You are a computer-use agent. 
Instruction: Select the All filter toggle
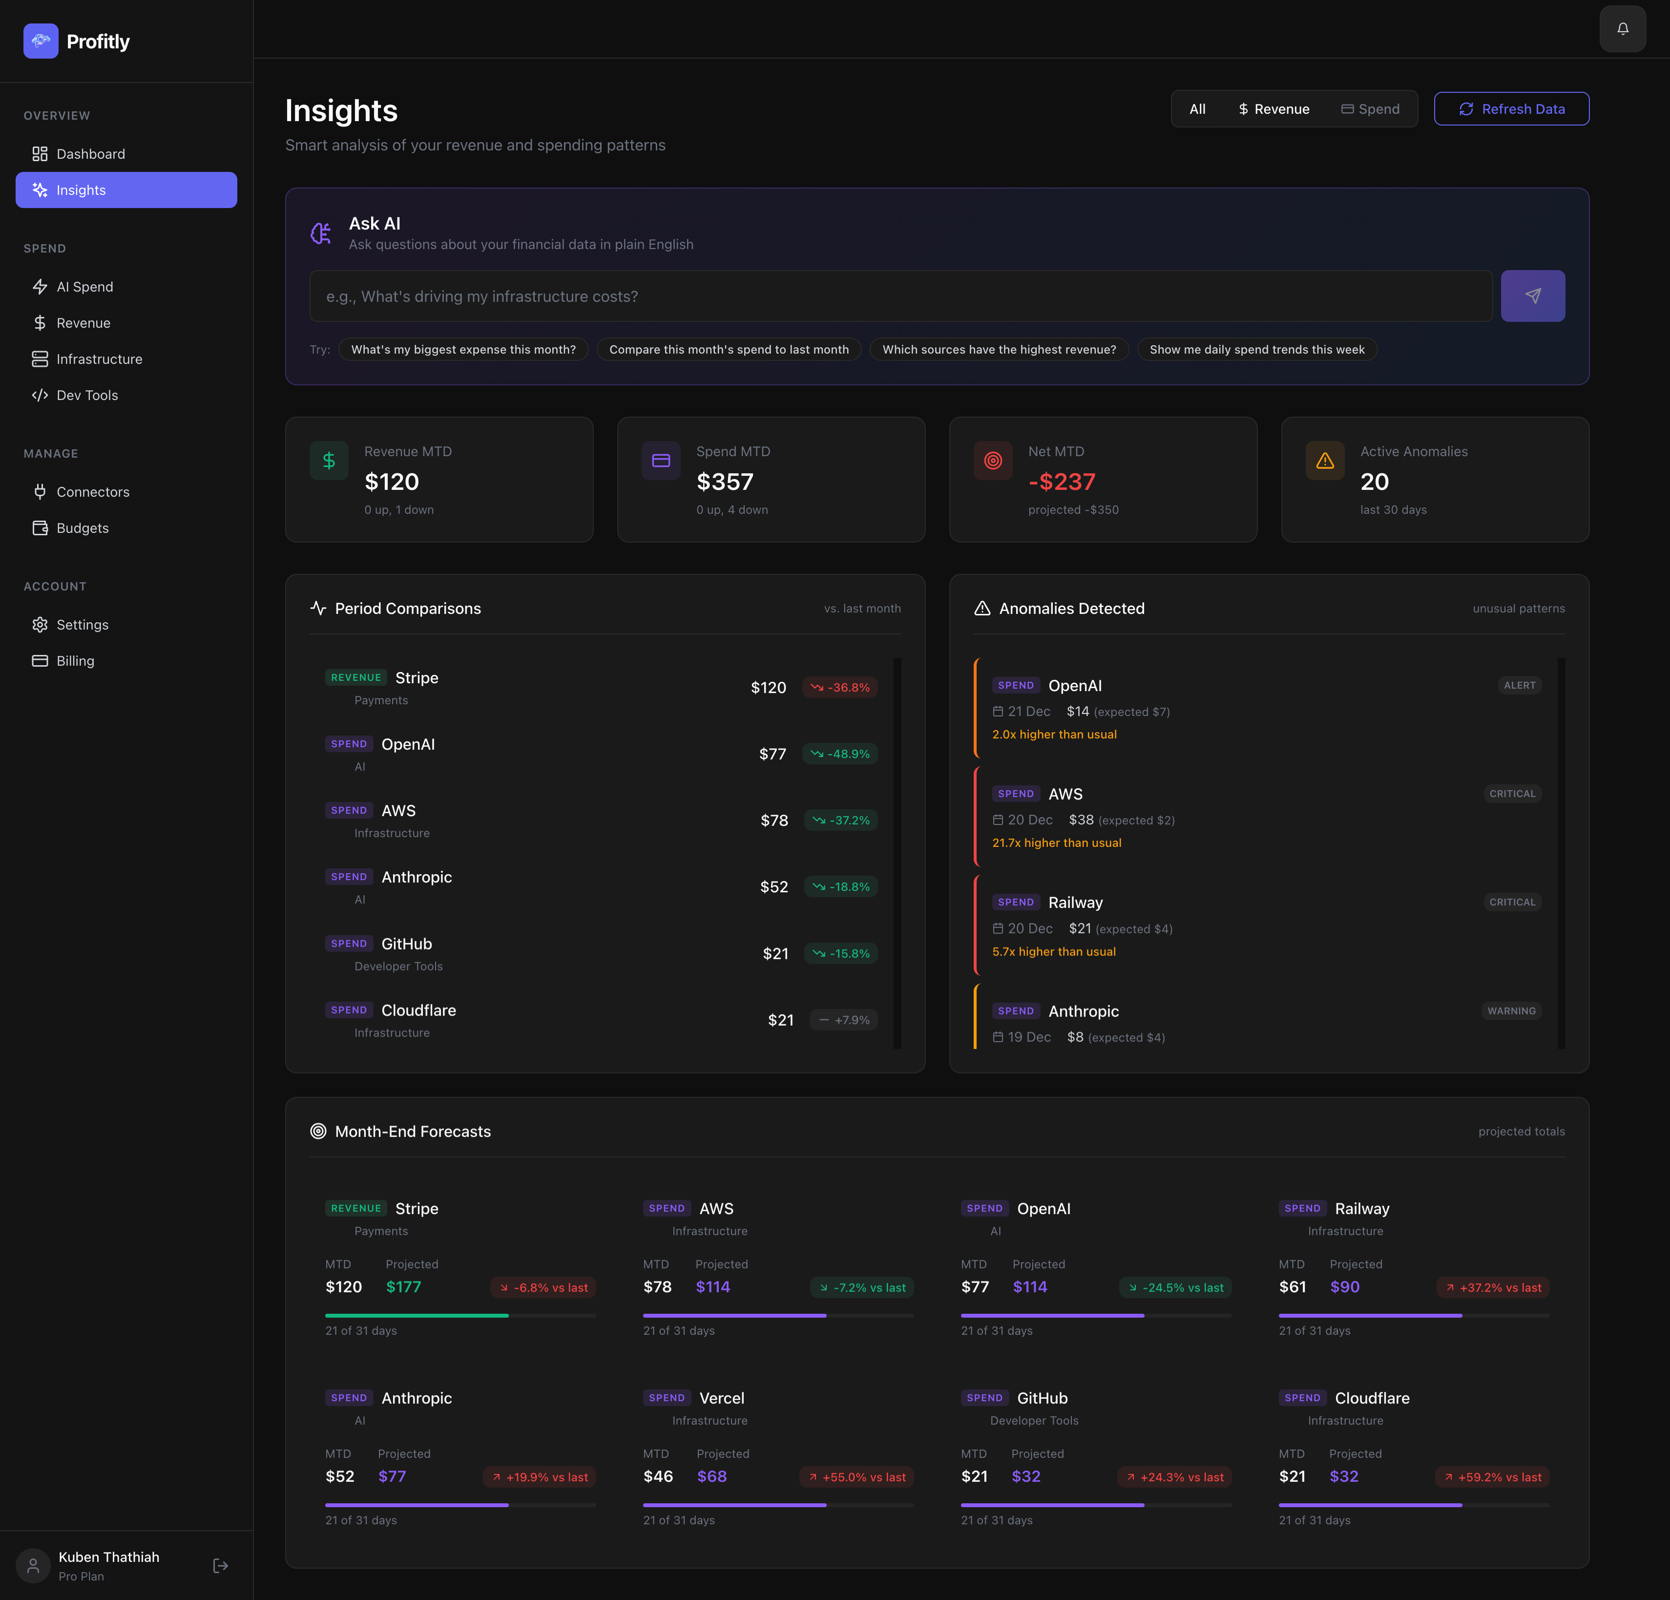click(x=1196, y=109)
